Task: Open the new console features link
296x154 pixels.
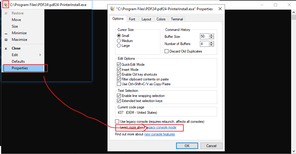Action: [159, 134]
